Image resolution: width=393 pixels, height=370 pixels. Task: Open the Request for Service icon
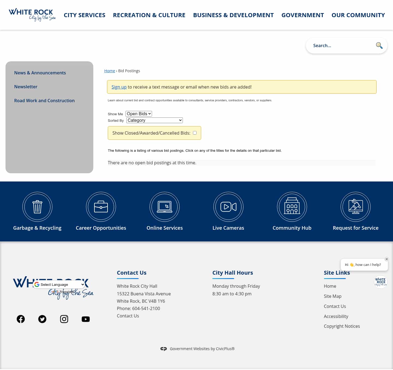(x=355, y=207)
